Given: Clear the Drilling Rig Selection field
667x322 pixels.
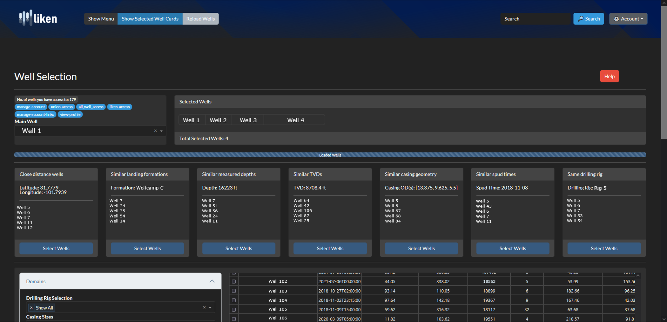Looking at the screenshot, I should coord(204,307).
